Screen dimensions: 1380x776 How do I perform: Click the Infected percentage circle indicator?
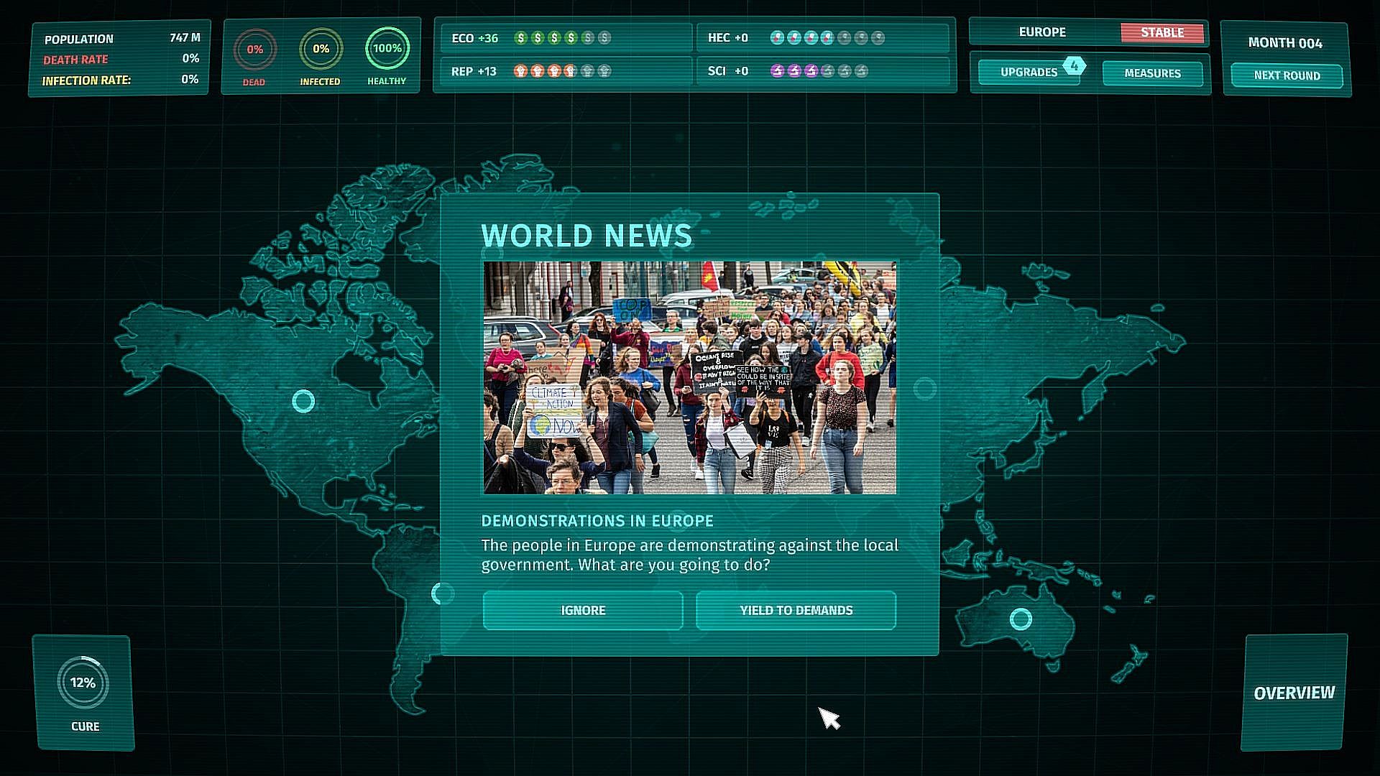321,49
